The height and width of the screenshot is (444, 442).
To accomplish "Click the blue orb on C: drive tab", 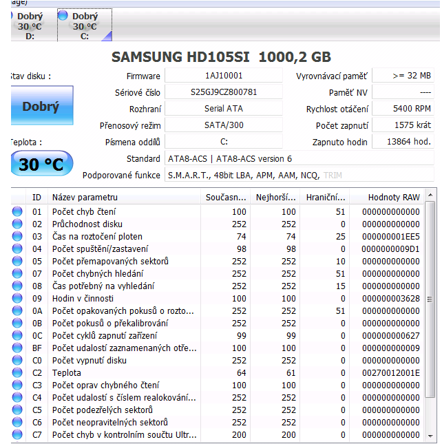I will click(x=63, y=15).
